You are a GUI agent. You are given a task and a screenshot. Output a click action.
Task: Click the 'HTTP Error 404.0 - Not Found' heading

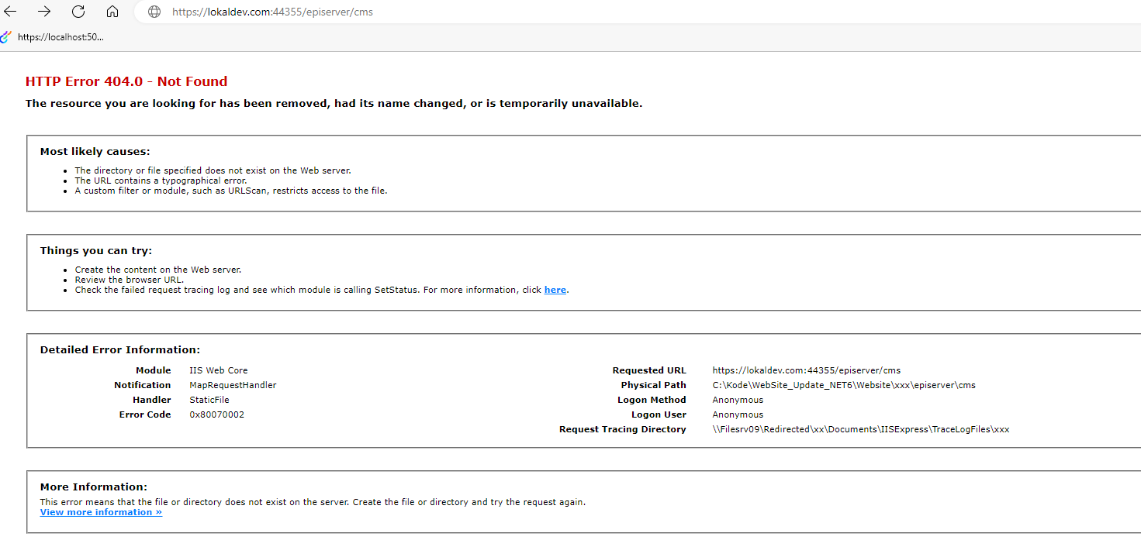pos(126,81)
